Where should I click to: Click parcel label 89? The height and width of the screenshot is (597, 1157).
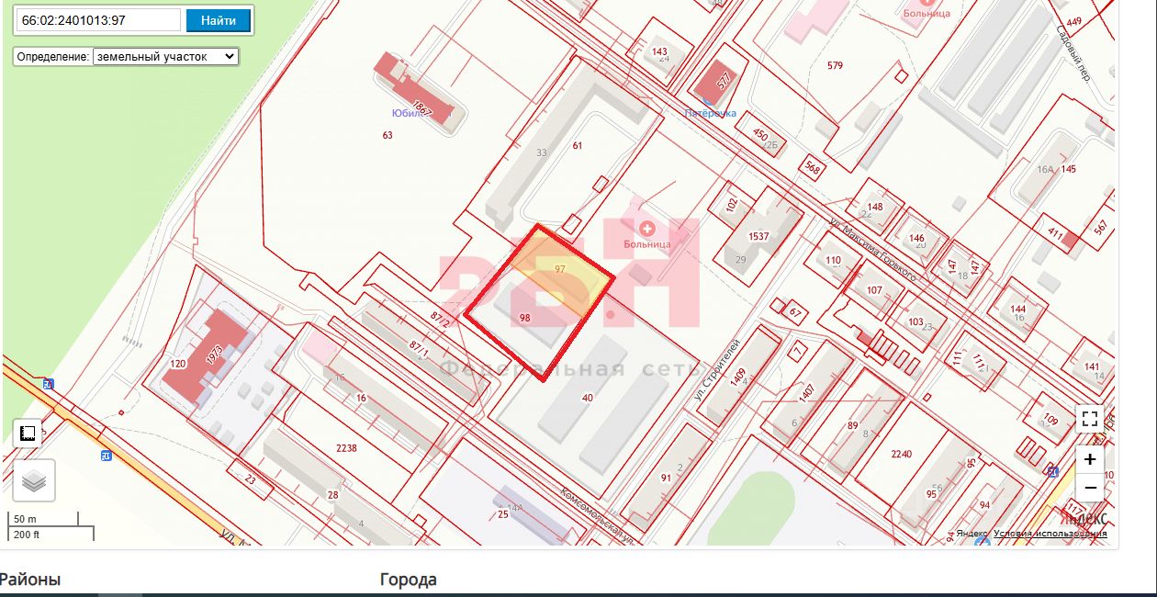(x=853, y=425)
